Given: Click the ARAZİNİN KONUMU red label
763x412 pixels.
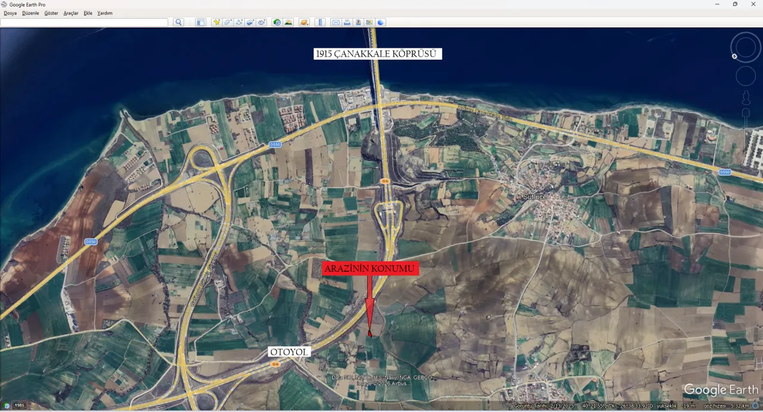Looking at the screenshot, I should (370, 268).
